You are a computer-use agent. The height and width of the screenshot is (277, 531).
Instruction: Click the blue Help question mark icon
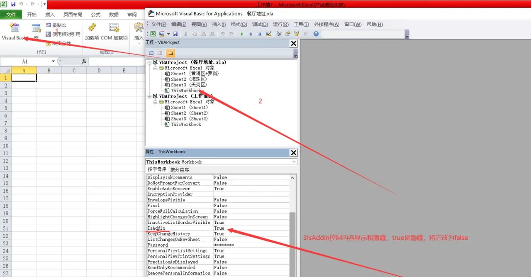[316, 34]
